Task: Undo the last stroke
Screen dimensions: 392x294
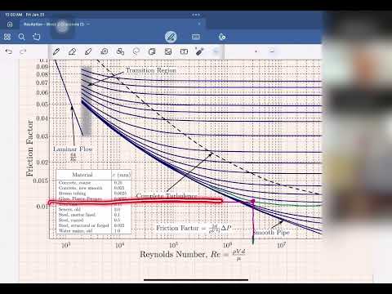Action: click(9, 51)
